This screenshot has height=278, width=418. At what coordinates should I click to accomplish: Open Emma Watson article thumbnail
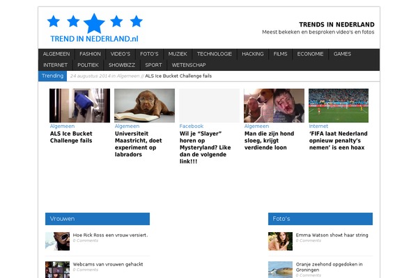[x=281, y=241]
